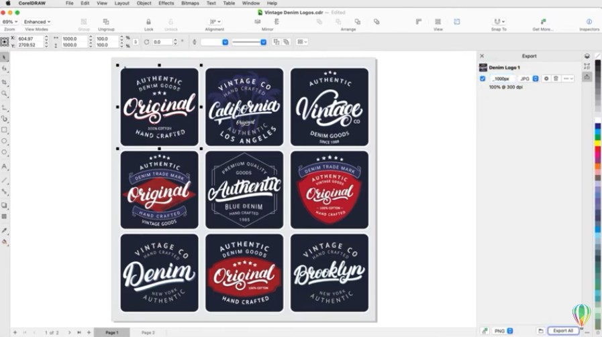Viewport: 602px width, 337px height.
Task: Select the Zoom magnifier tool in the toolbox
Action: 5,94
